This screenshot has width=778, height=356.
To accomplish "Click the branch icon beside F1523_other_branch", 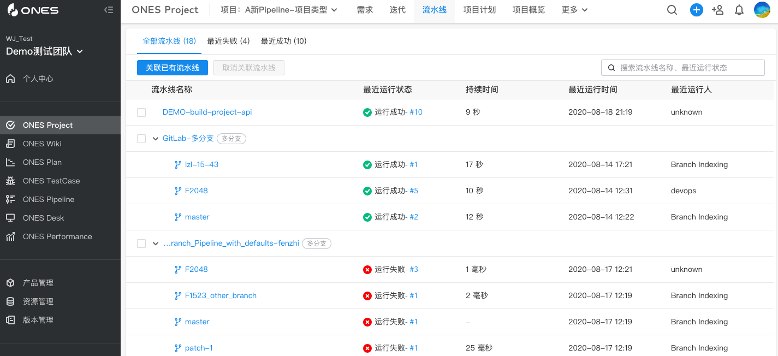I will pyautogui.click(x=177, y=295).
